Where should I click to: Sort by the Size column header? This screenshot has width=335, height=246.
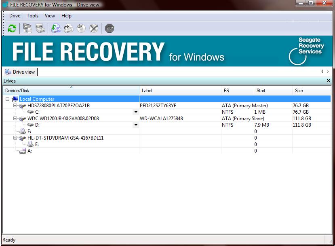[x=312, y=91]
